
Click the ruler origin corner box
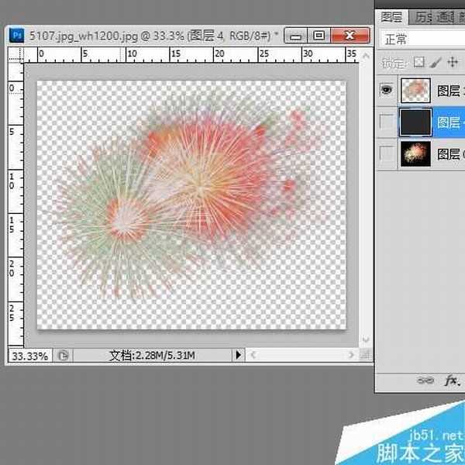tap(15, 54)
